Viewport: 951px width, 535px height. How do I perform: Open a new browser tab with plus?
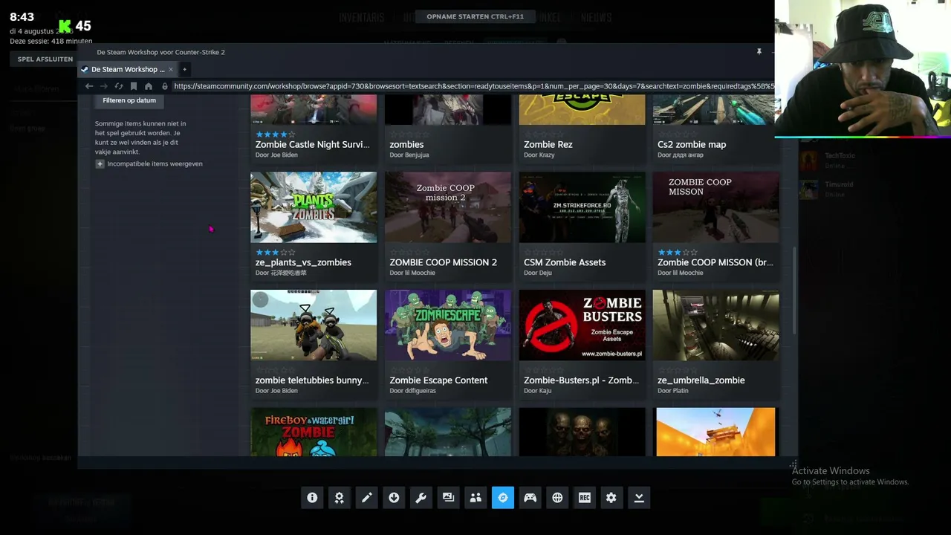coord(185,69)
